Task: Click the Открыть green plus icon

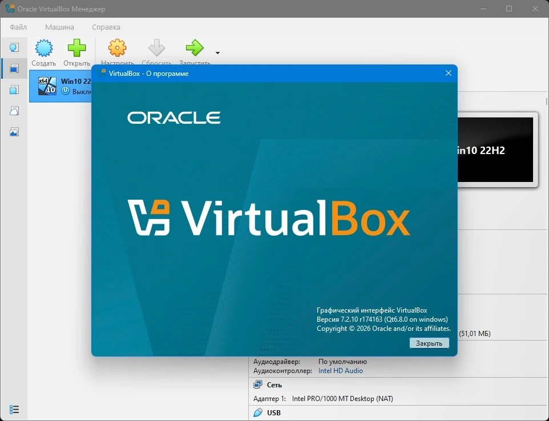Action: pos(76,48)
